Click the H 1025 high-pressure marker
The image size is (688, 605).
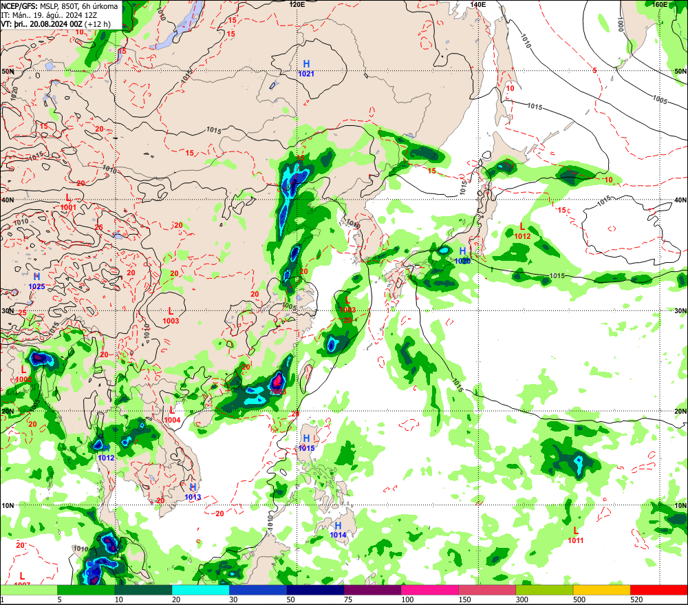click(37, 281)
